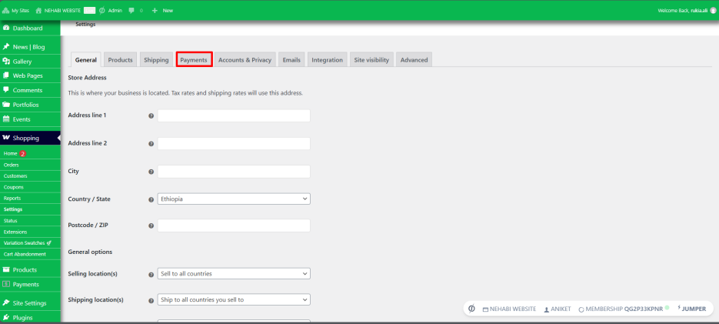Click the Address line 1 help icon
The height and width of the screenshot is (324, 719).
click(151, 116)
